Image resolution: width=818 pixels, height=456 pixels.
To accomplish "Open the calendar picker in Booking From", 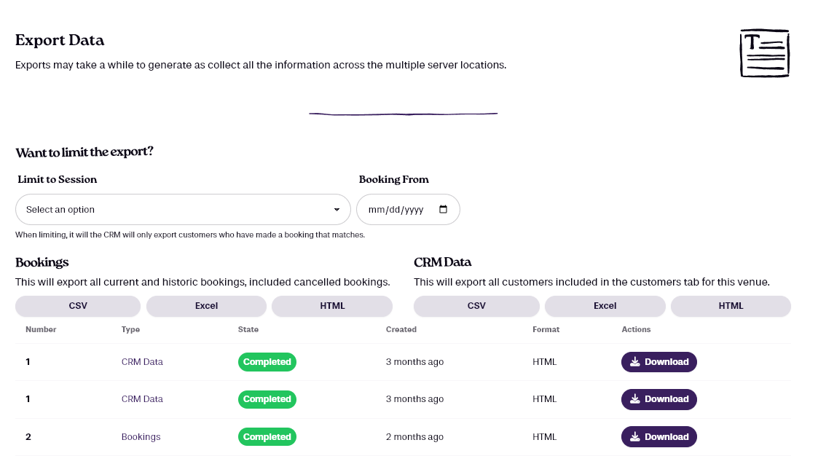I will pos(444,210).
